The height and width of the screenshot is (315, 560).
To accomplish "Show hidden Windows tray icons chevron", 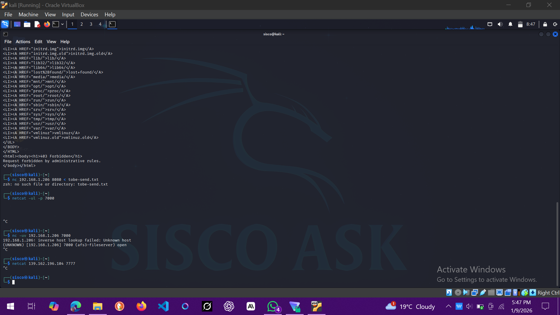I will click(449, 306).
